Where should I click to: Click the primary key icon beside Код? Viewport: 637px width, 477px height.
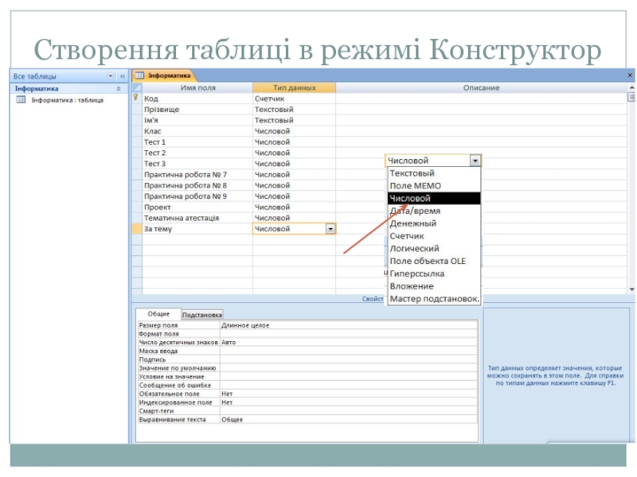pos(135,98)
